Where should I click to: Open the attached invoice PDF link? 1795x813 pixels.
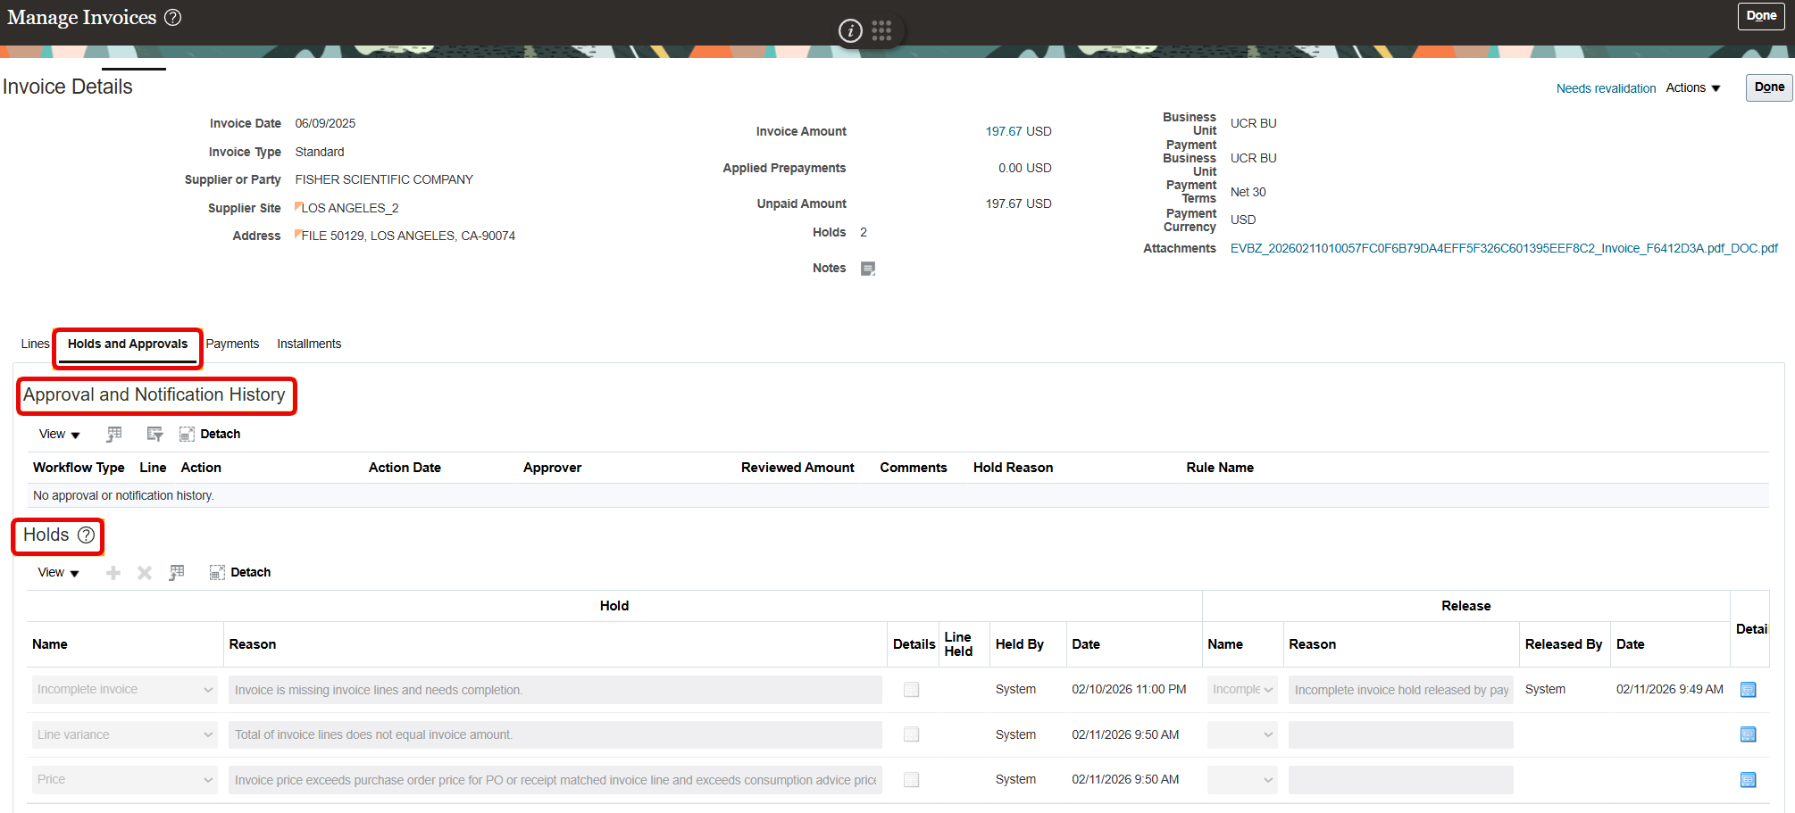[1504, 248]
